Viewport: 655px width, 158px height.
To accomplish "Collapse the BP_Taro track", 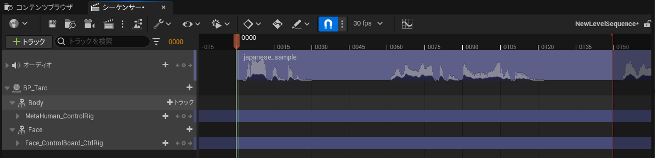I will [7, 88].
